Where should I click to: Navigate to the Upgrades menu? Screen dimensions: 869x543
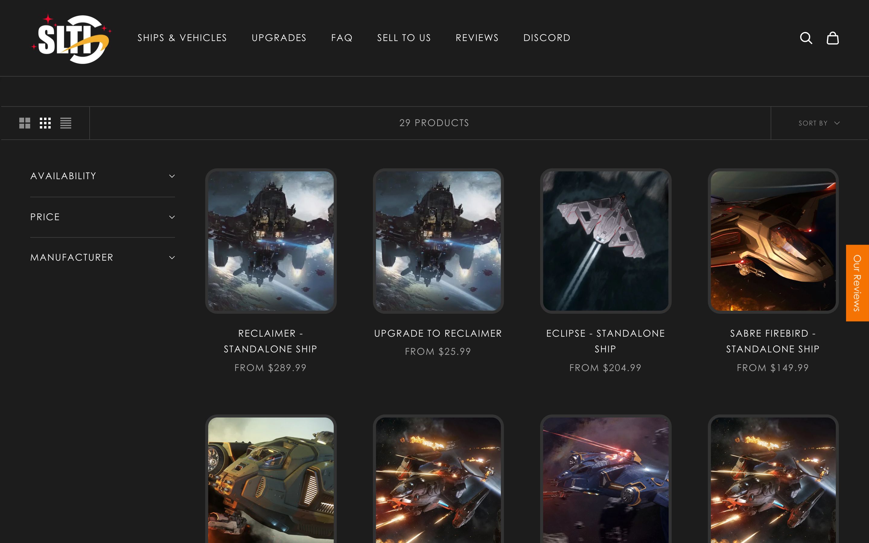279,38
